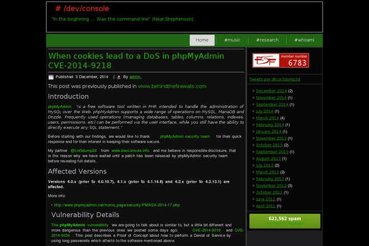The height and width of the screenshot is (246, 369).
Task: Click the Neal Stephenson quote tagline
Action: [122, 19]
